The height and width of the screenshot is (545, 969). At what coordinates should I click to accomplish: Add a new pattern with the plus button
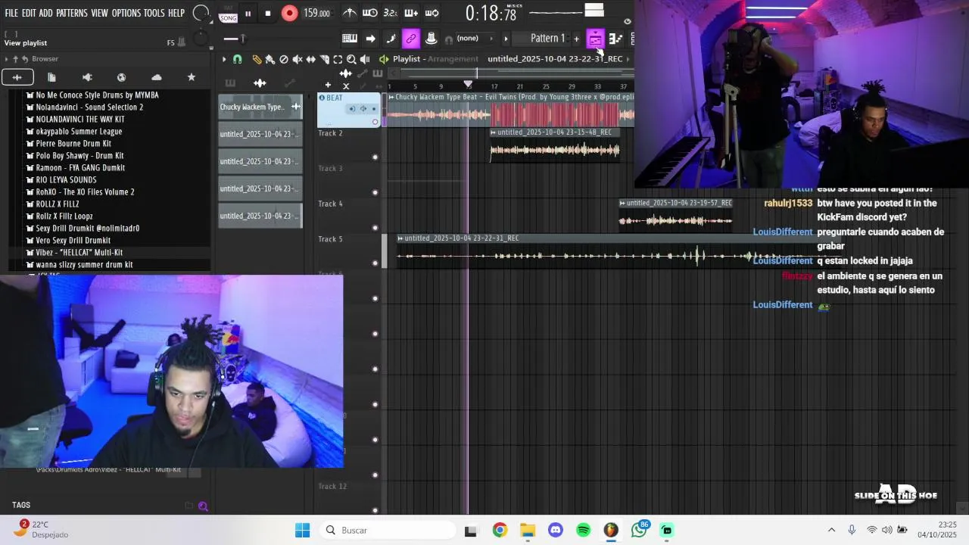tap(576, 39)
